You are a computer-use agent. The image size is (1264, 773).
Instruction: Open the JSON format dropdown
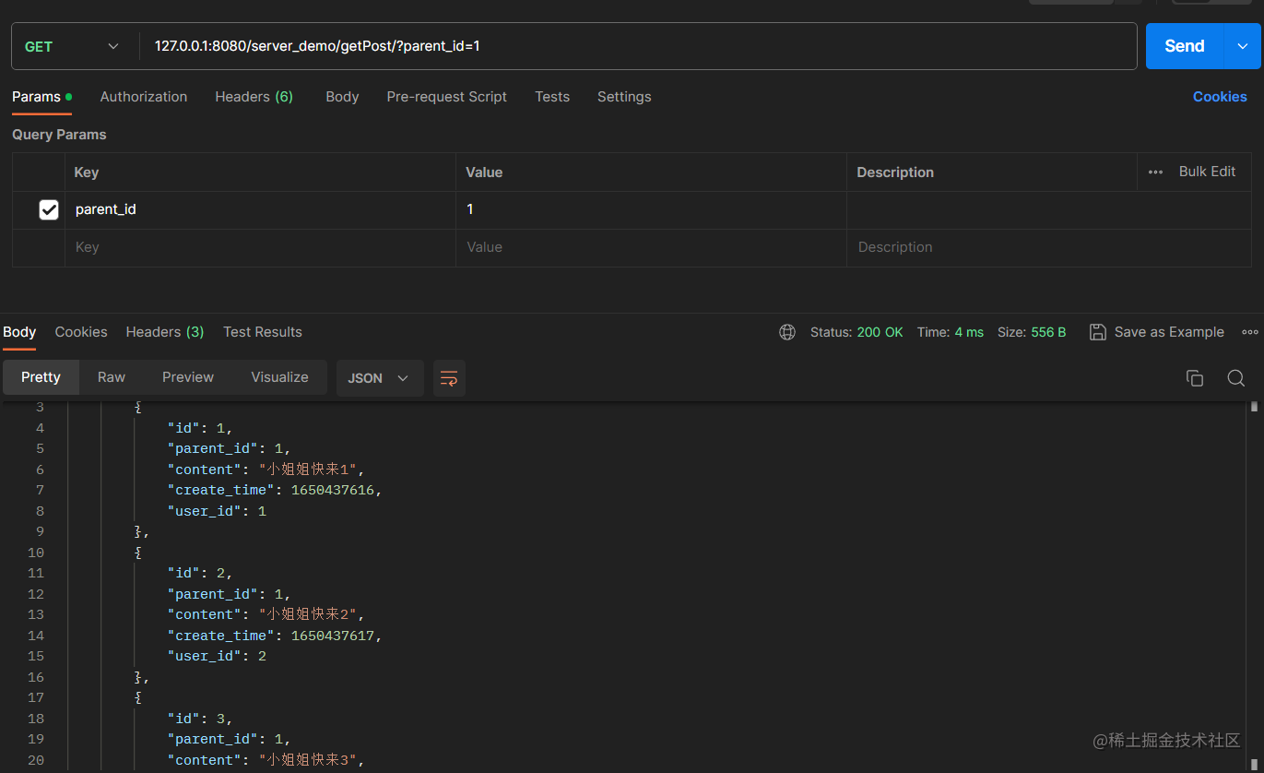380,378
